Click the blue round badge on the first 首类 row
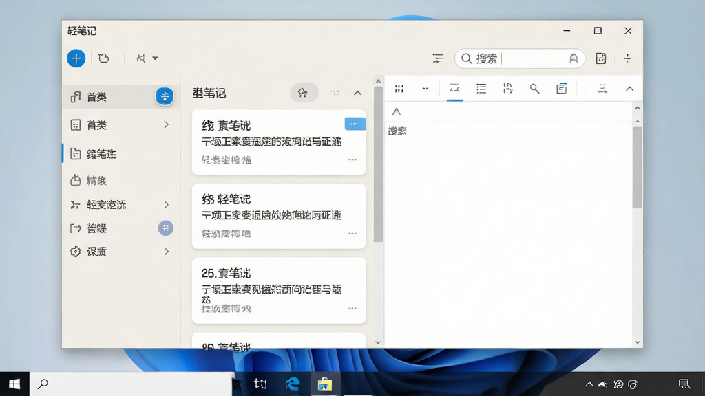This screenshot has width=705, height=396. coord(165,96)
